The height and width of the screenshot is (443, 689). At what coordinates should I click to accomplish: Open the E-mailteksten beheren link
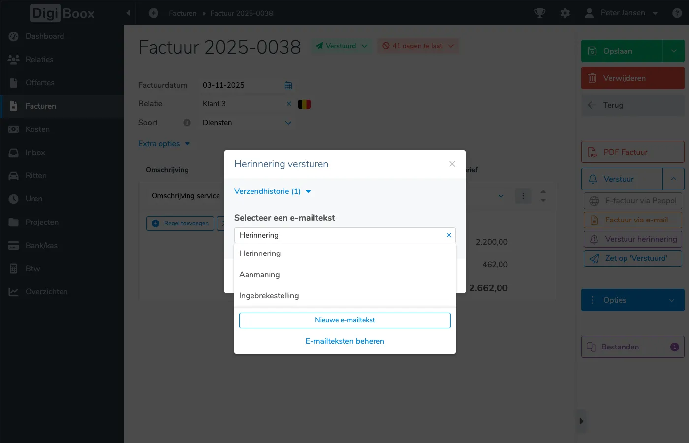tap(344, 341)
